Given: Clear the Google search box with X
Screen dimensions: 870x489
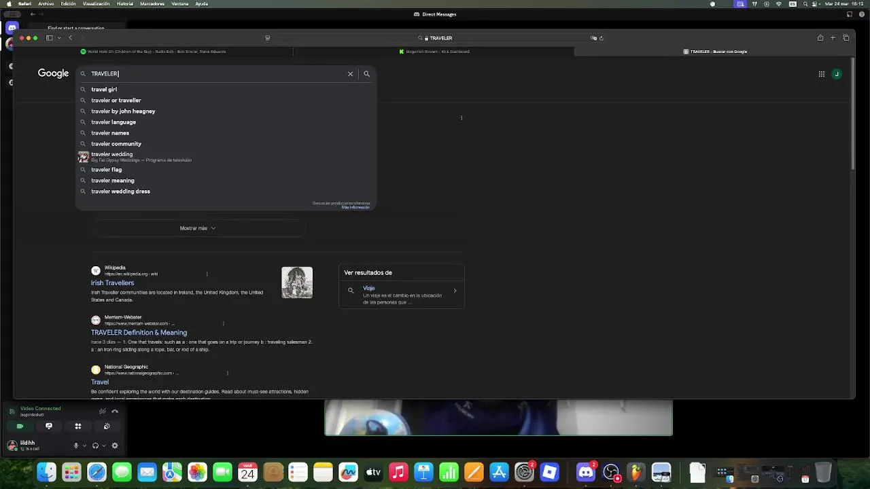Looking at the screenshot, I should (350, 73).
